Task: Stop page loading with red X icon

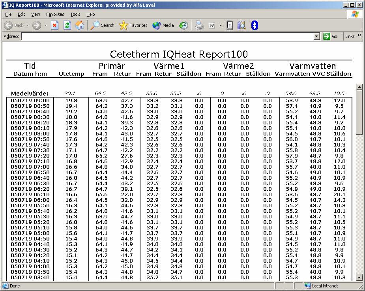Action: pos(55,25)
